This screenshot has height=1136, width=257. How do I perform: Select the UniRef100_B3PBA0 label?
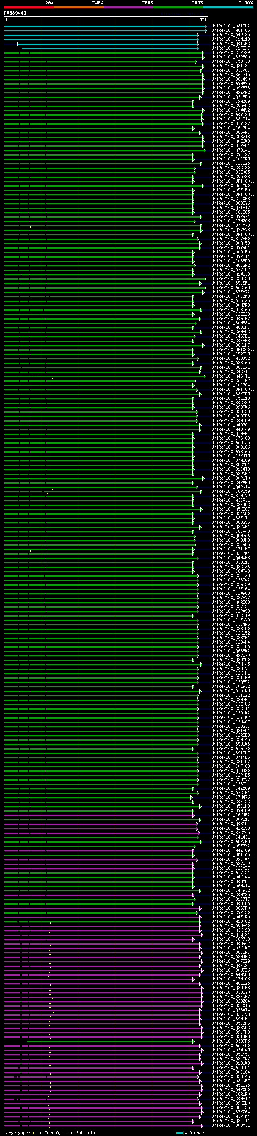[x=230, y=57]
